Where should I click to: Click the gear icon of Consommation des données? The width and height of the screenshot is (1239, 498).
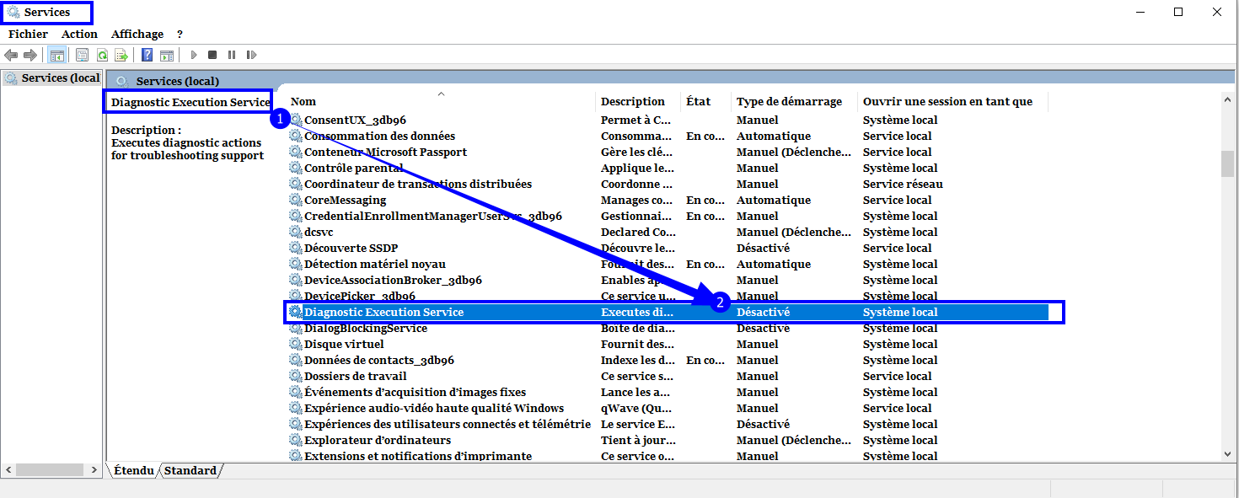pyautogui.click(x=296, y=136)
